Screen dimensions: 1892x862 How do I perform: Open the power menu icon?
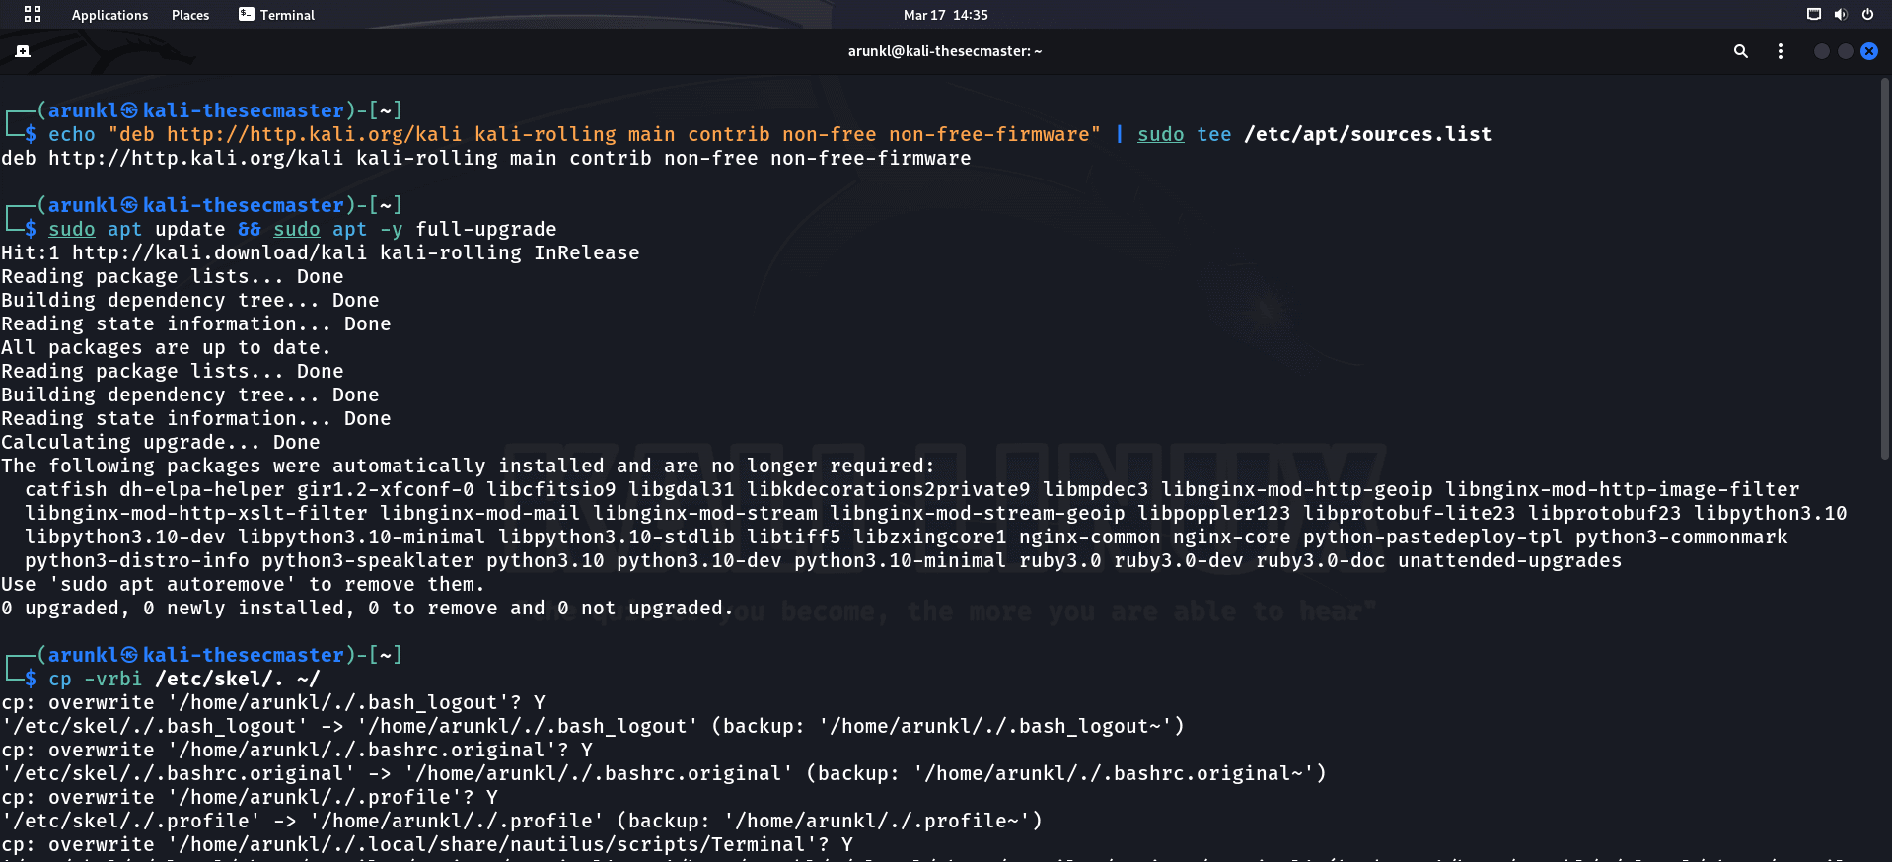tap(1867, 14)
